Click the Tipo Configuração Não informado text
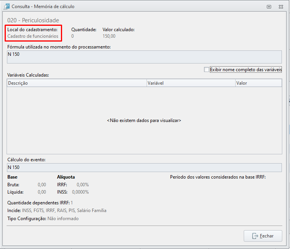Image resolution: width=290 pixels, height=249 pixels. point(63,219)
